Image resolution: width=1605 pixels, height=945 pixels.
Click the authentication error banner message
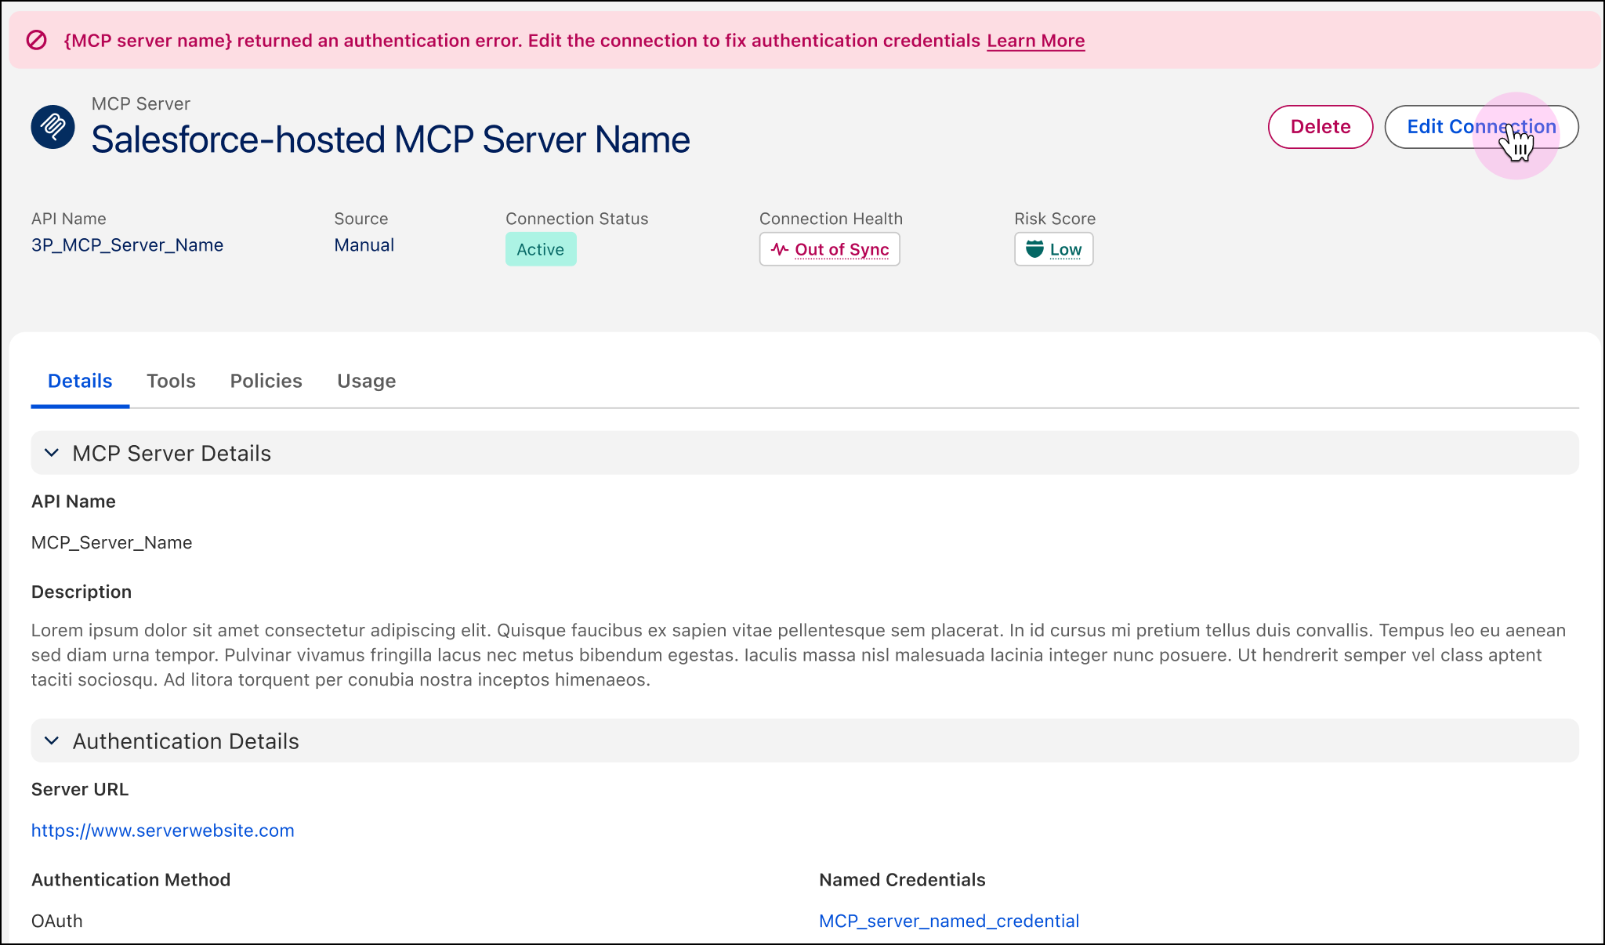pos(522,41)
